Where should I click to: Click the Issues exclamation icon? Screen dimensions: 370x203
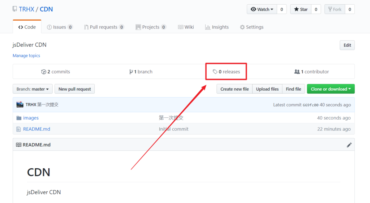click(49, 27)
